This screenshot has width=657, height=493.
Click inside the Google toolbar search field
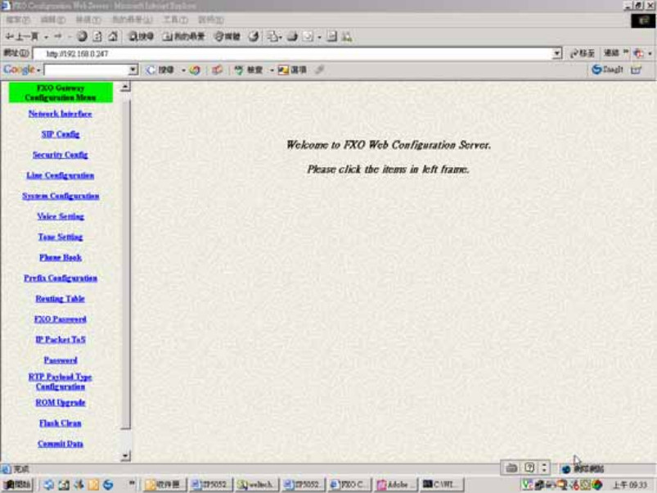[86, 70]
